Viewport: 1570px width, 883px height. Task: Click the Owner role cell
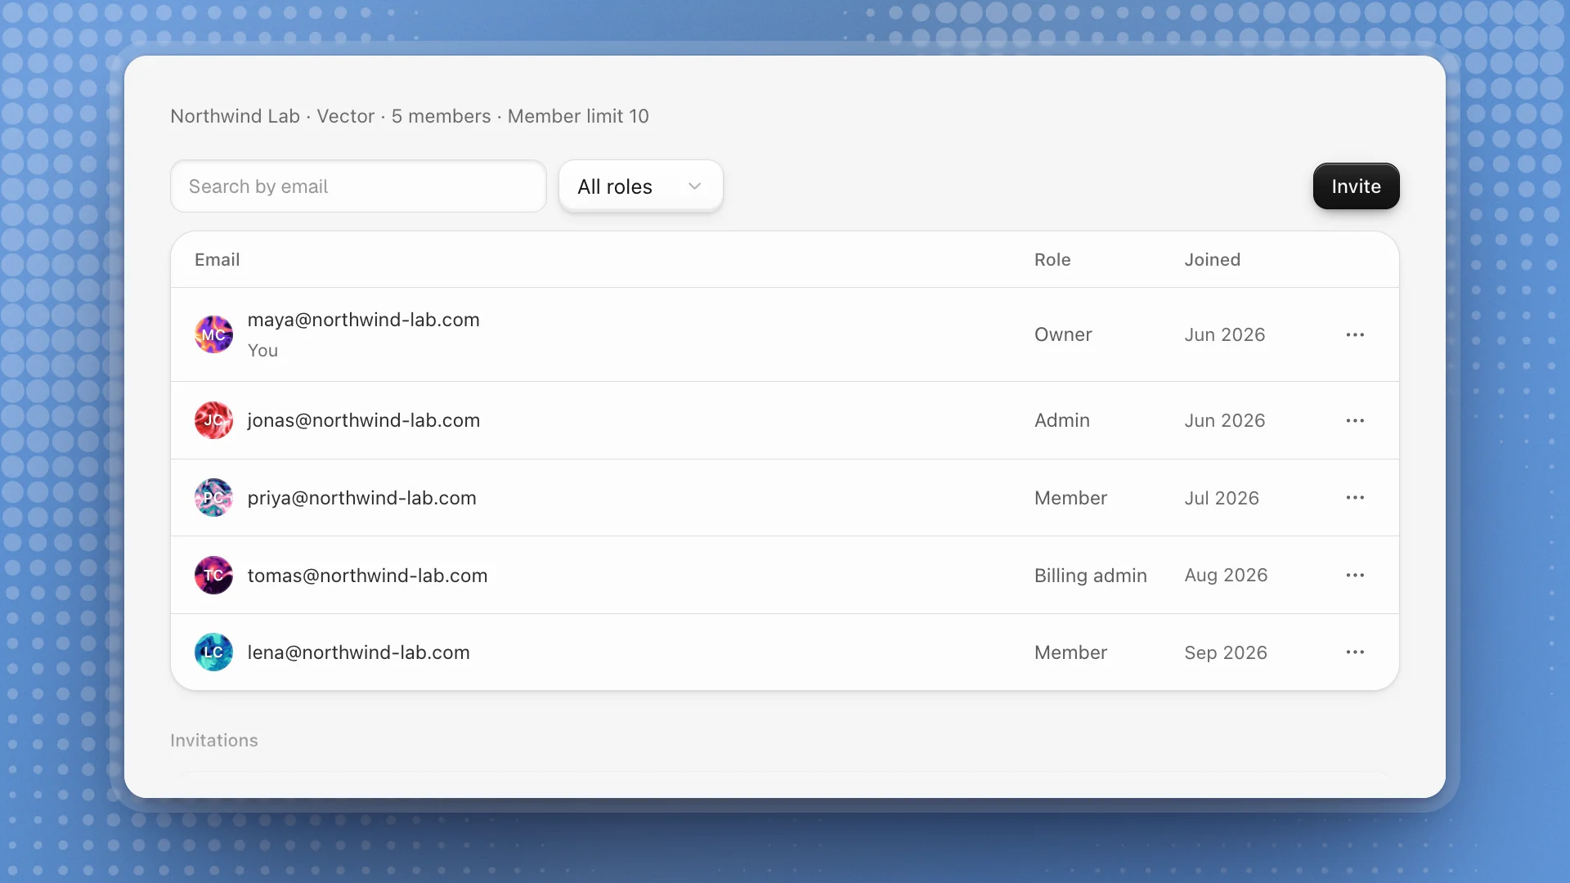tap(1063, 334)
